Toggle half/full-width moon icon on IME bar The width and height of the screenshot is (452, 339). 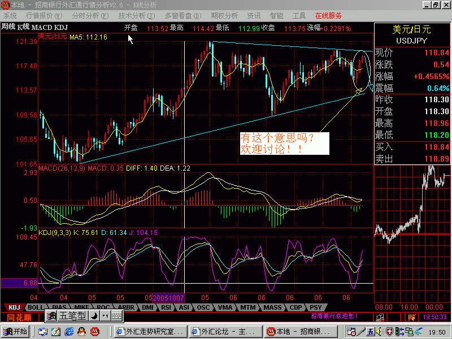click(x=94, y=316)
